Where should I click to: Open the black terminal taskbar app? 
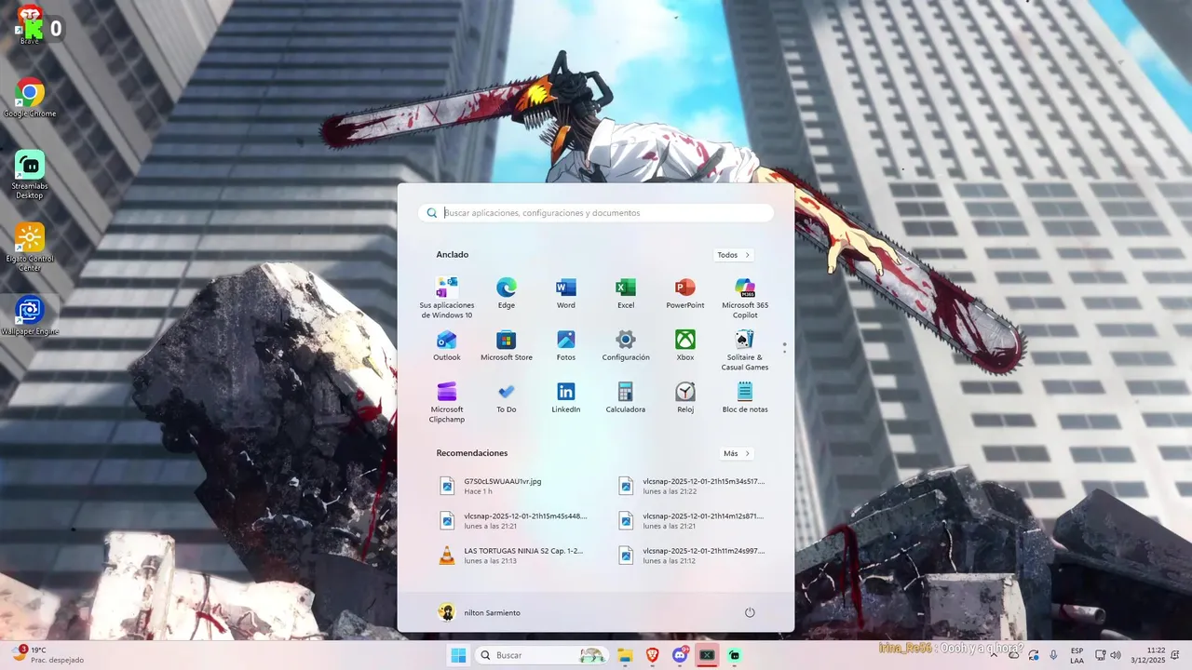point(707,655)
